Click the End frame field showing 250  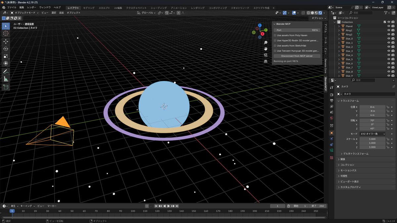[318, 206]
